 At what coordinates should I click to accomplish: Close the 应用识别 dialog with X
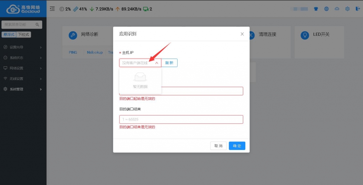[242, 34]
